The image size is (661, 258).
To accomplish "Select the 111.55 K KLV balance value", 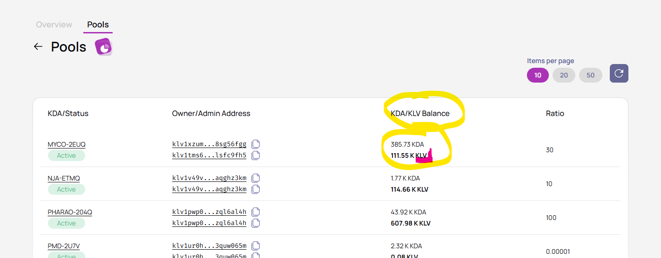I will point(409,155).
